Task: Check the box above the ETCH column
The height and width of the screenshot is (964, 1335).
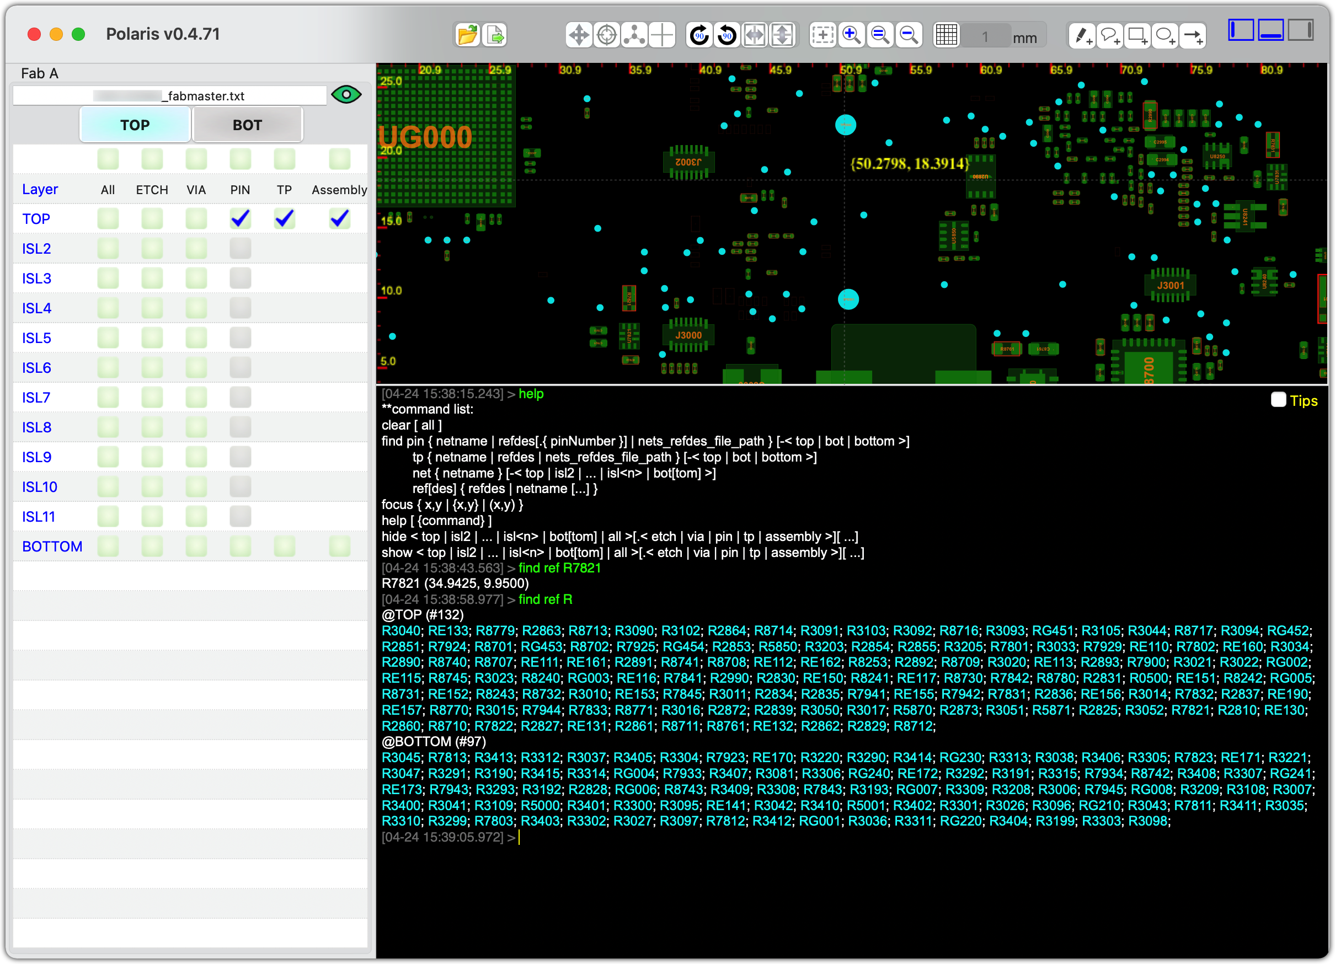Action: pos(152,159)
